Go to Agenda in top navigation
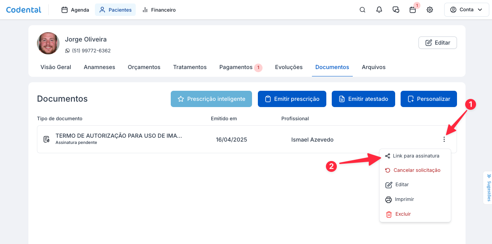The height and width of the screenshot is (244, 492). pyautogui.click(x=75, y=10)
